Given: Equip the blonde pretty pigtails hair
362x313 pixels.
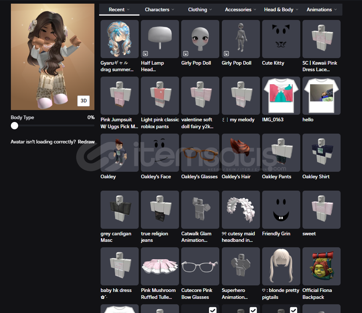Looking at the screenshot, I should (x=281, y=267).
